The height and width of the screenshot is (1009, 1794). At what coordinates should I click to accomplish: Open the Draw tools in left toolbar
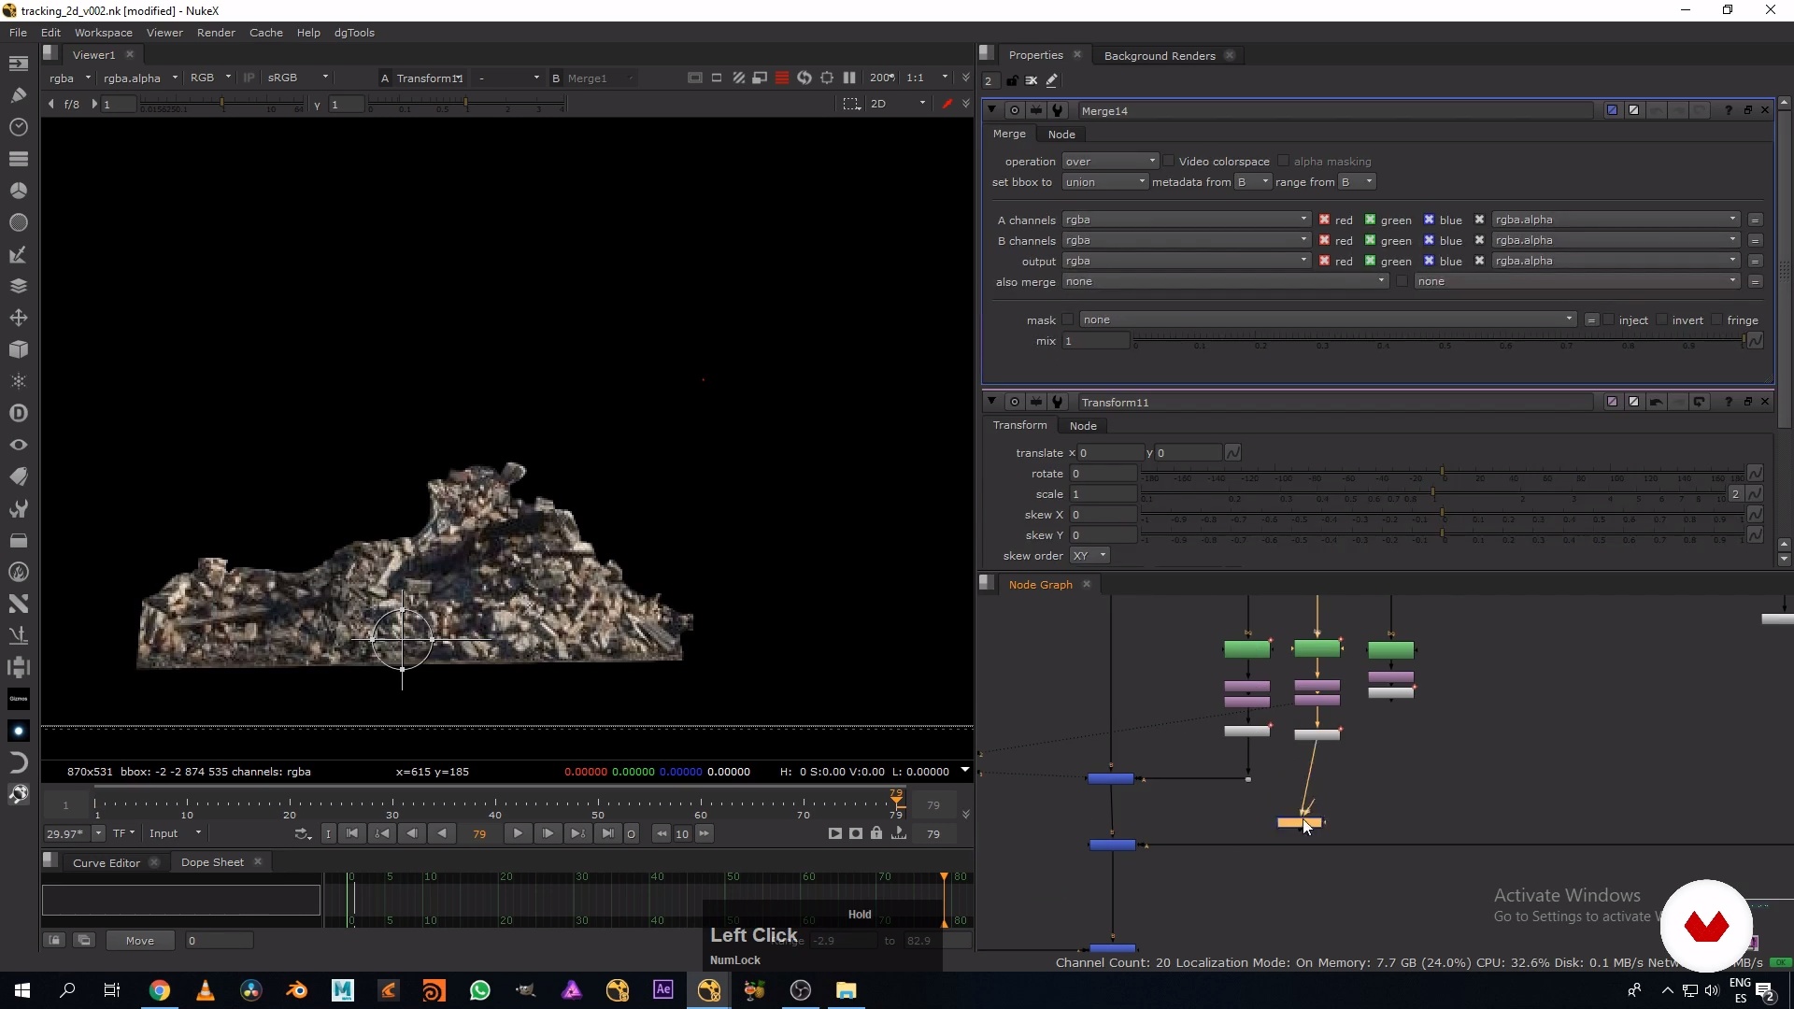coord(18,94)
